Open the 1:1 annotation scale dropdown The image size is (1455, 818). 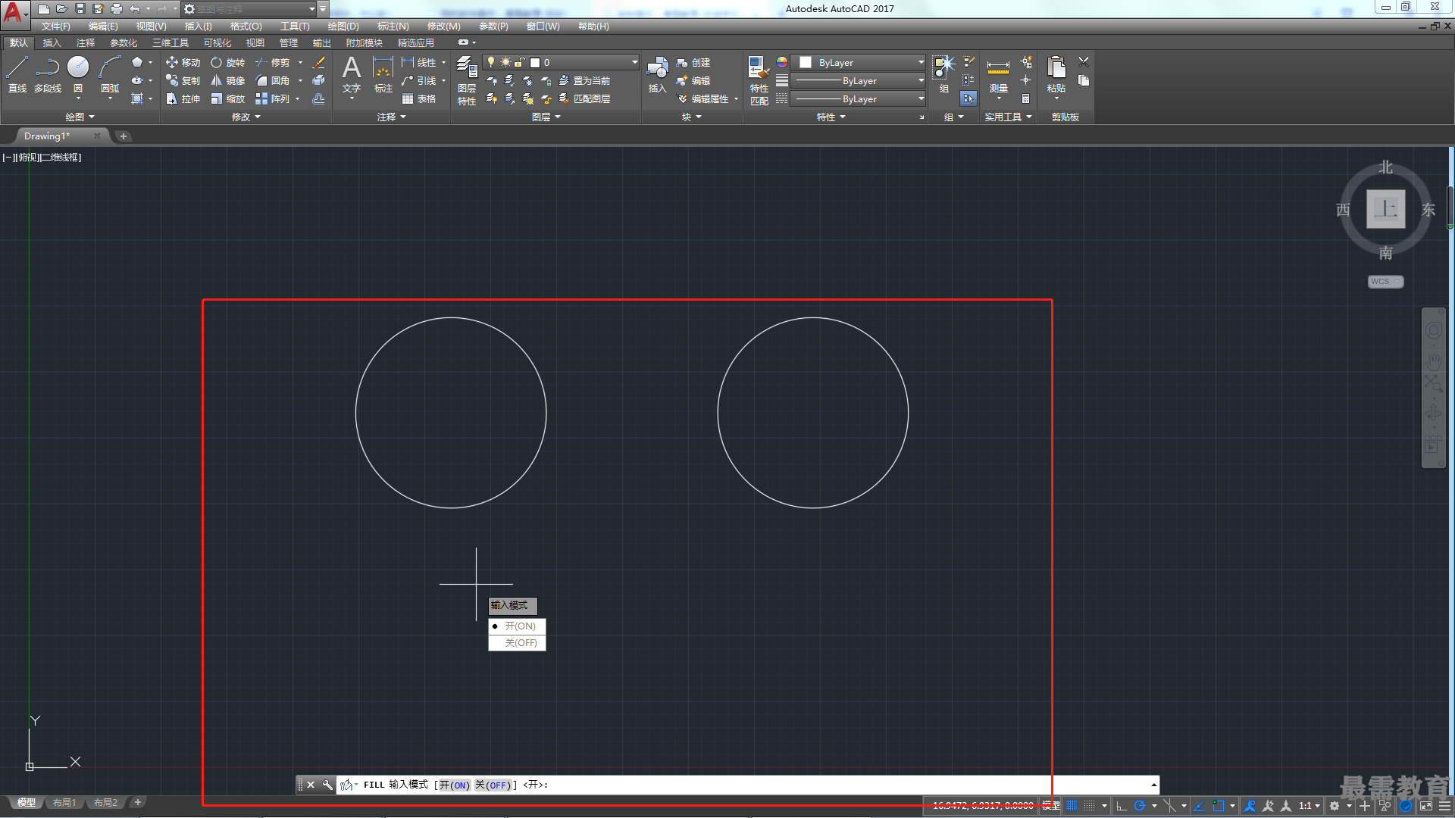click(1309, 806)
